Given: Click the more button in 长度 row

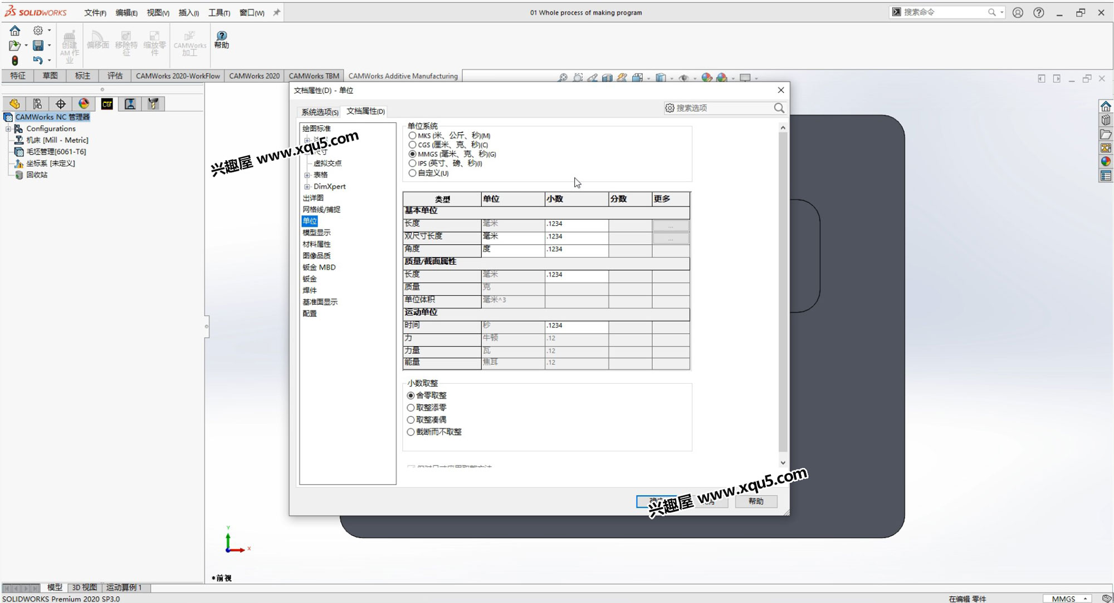Looking at the screenshot, I should [x=671, y=225].
